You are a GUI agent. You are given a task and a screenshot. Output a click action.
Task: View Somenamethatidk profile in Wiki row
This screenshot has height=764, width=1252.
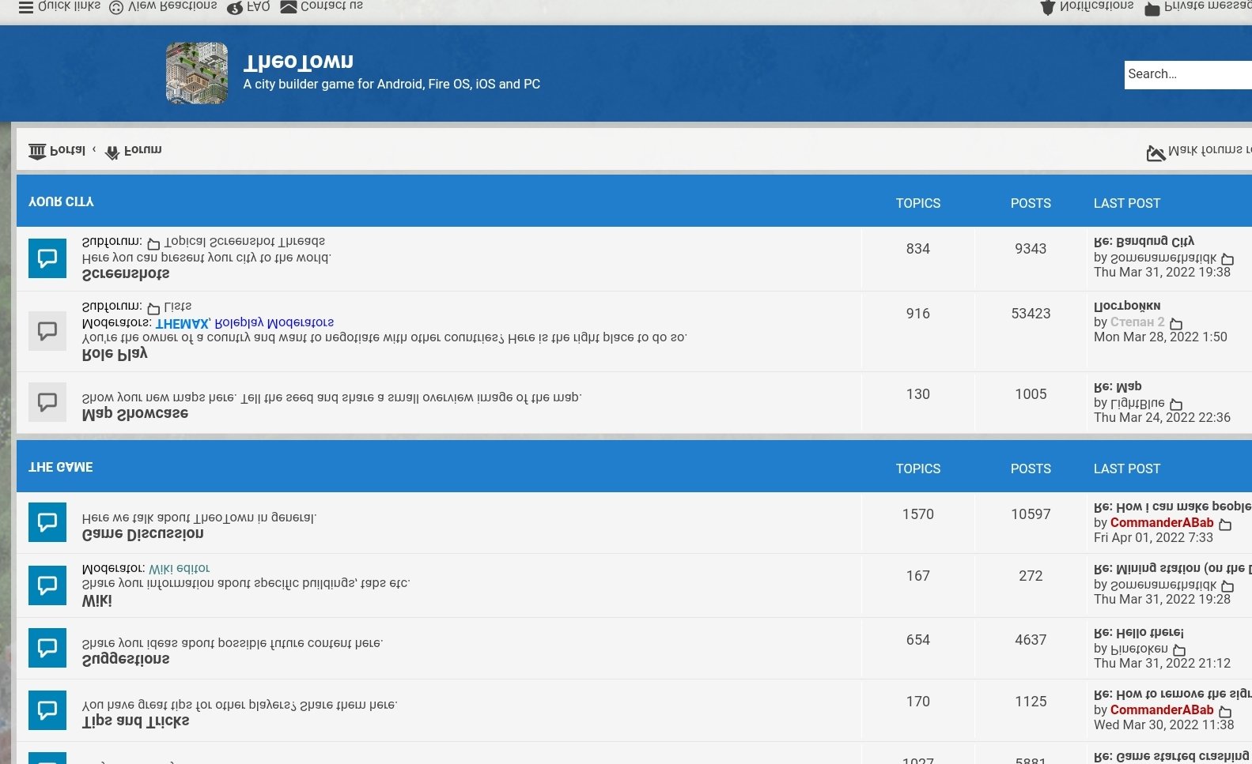(1163, 585)
